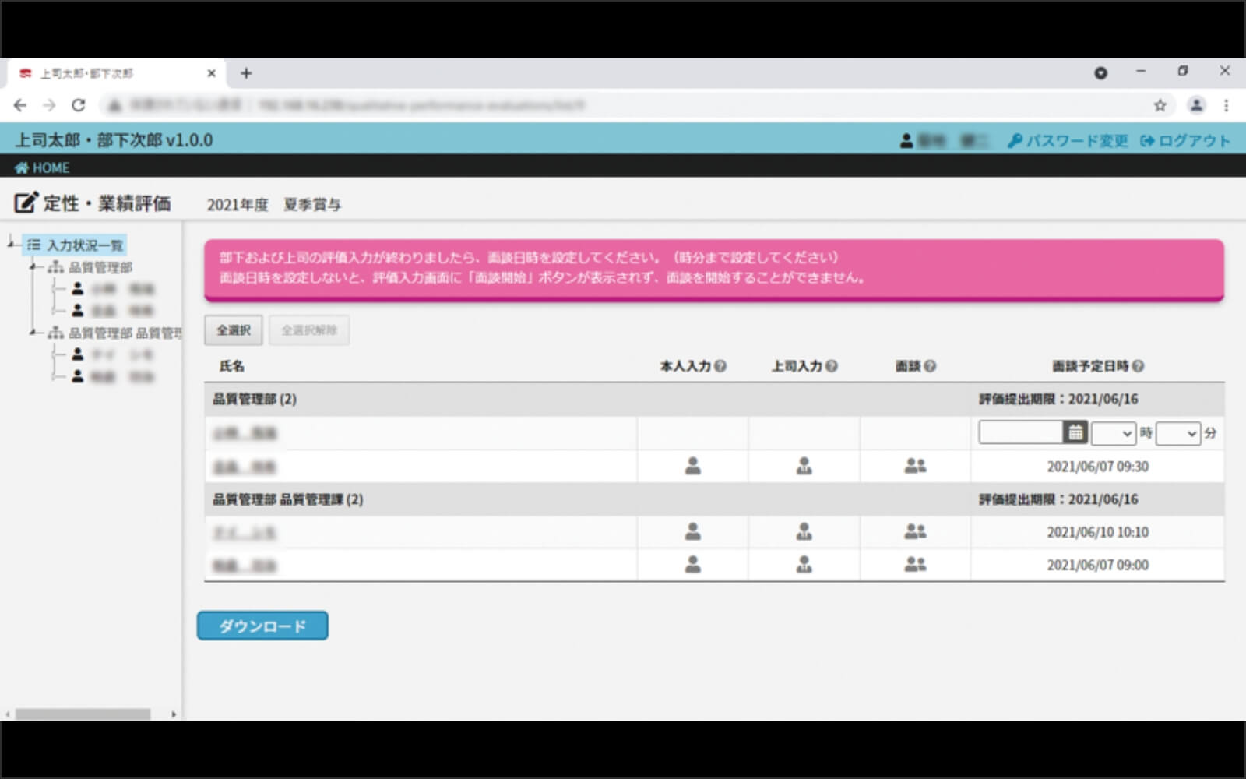
Task: Open the 時 hour dropdown
Action: click(1114, 433)
